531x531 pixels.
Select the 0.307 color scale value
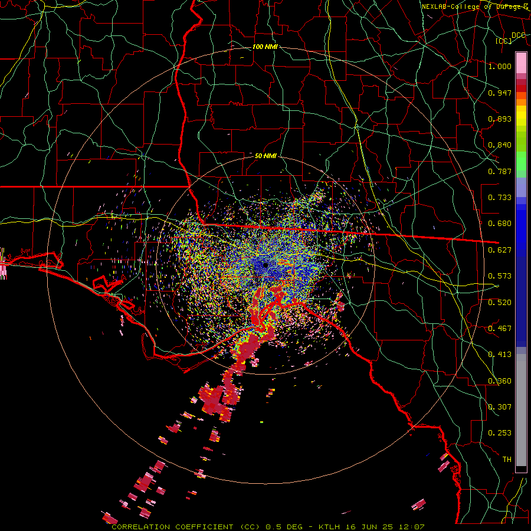pyautogui.click(x=500, y=407)
